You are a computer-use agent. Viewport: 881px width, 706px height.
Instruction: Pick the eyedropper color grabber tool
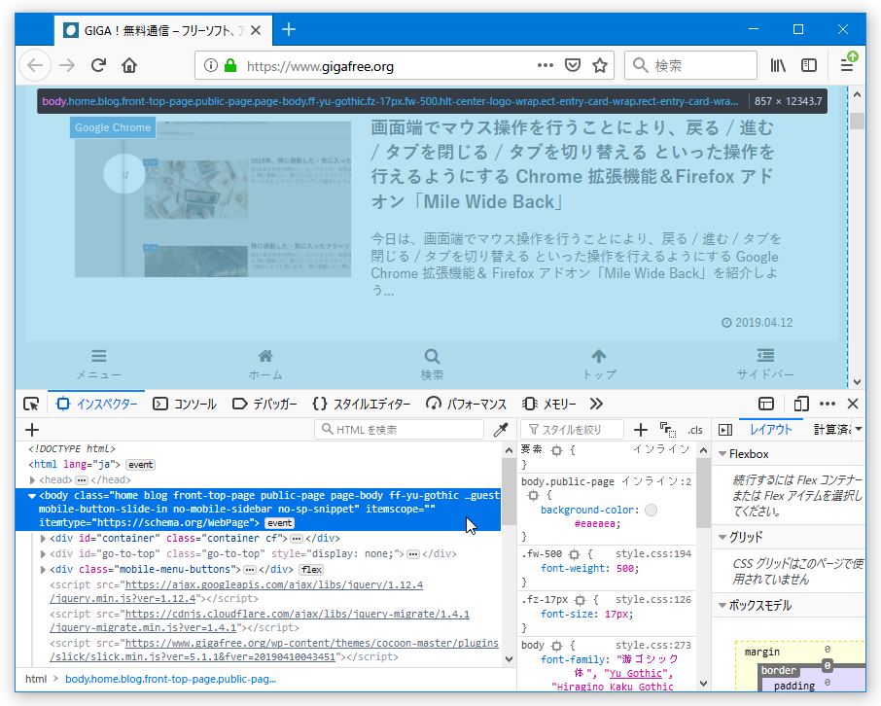(x=500, y=430)
